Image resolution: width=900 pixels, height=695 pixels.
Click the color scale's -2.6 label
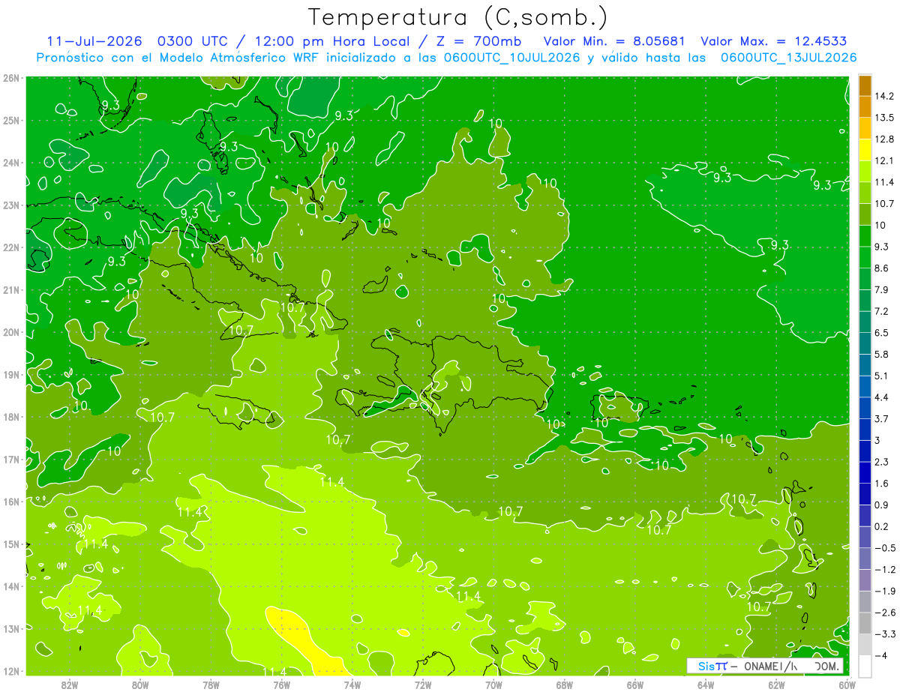pos(884,613)
